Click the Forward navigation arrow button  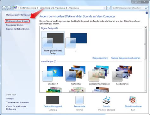tap(9, 8)
